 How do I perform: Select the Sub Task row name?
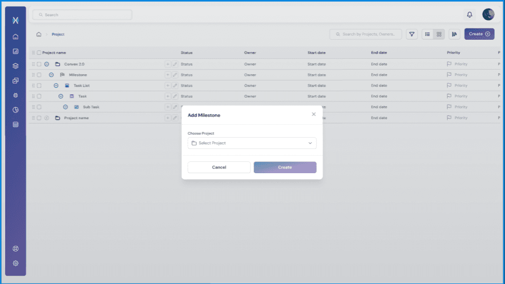click(x=91, y=107)
